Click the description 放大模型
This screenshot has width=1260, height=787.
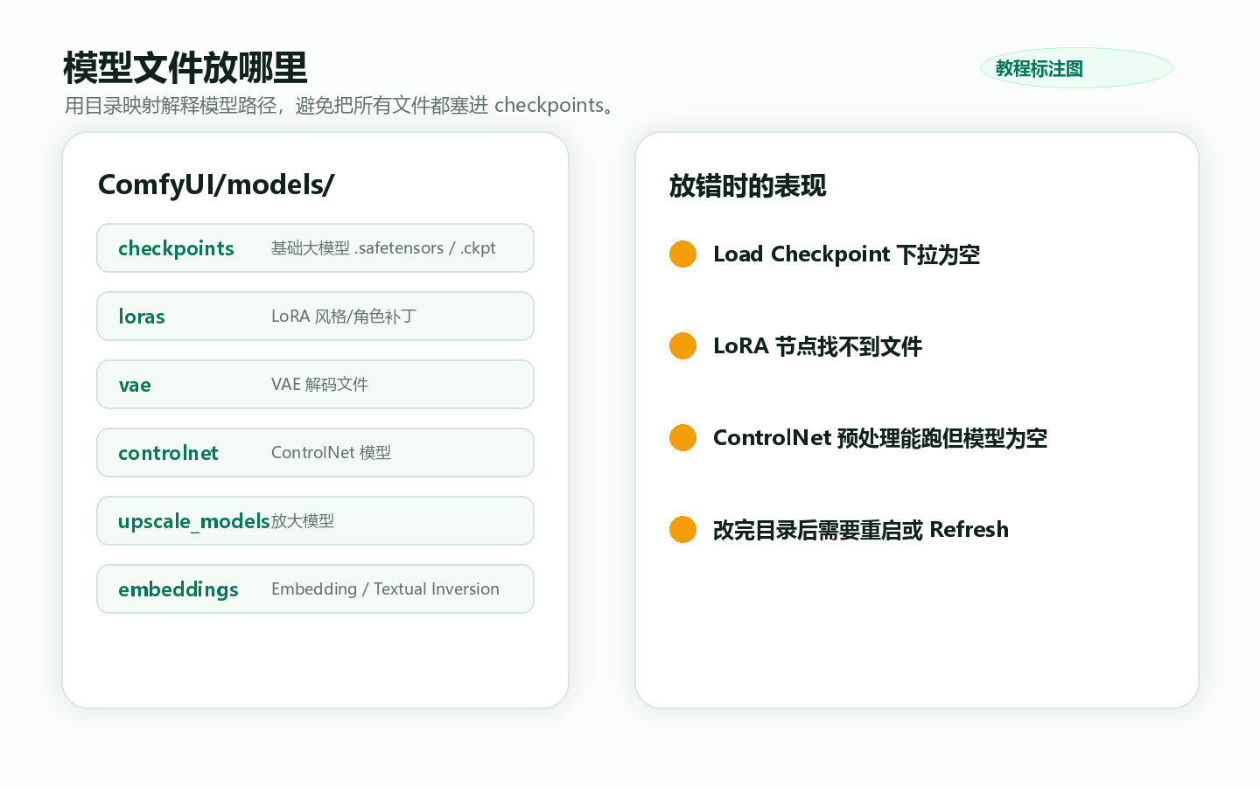coord(303,521)
